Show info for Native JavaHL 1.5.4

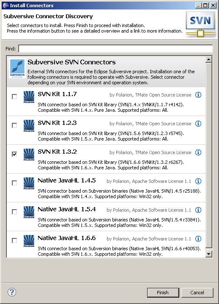198,210
